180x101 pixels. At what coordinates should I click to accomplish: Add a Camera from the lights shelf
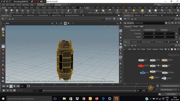90,11
